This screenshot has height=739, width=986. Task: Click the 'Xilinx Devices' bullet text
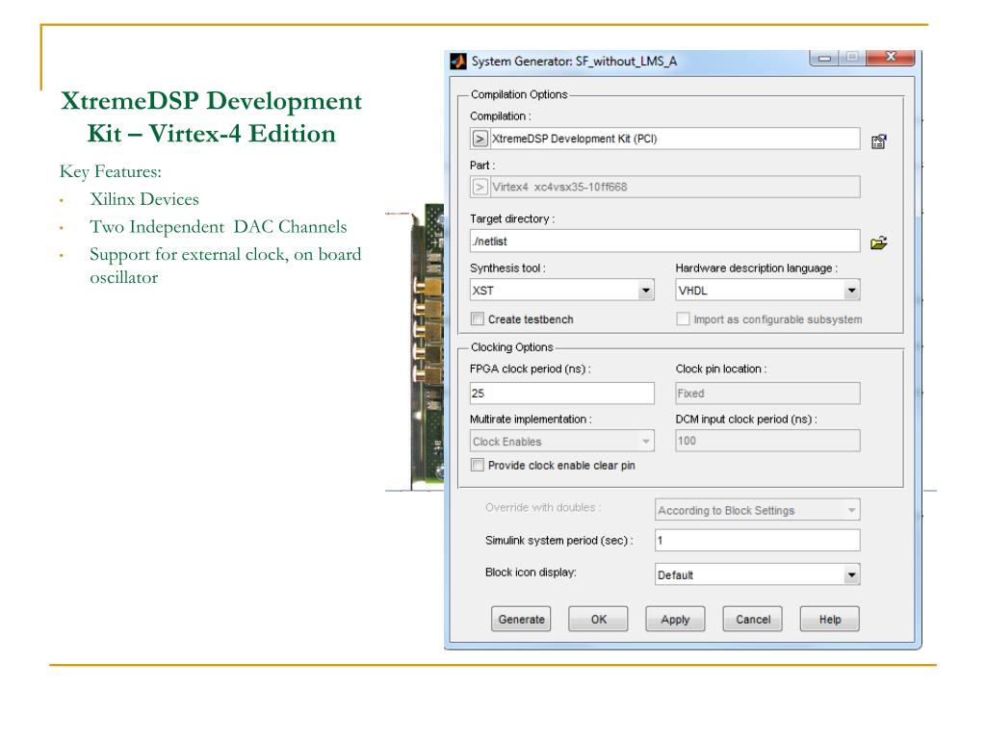[x=144, y=199]
